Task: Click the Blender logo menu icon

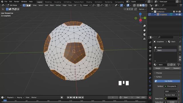Action: (2, 2)
